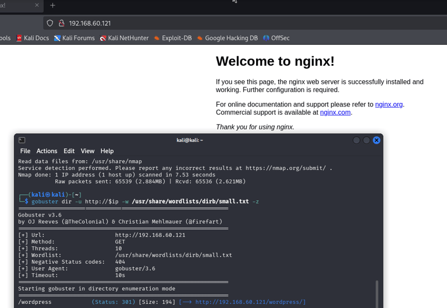This screenshot has width=447, height=308.
Task: Click the terminal icon in title bar
Action: tap(22, 140)
